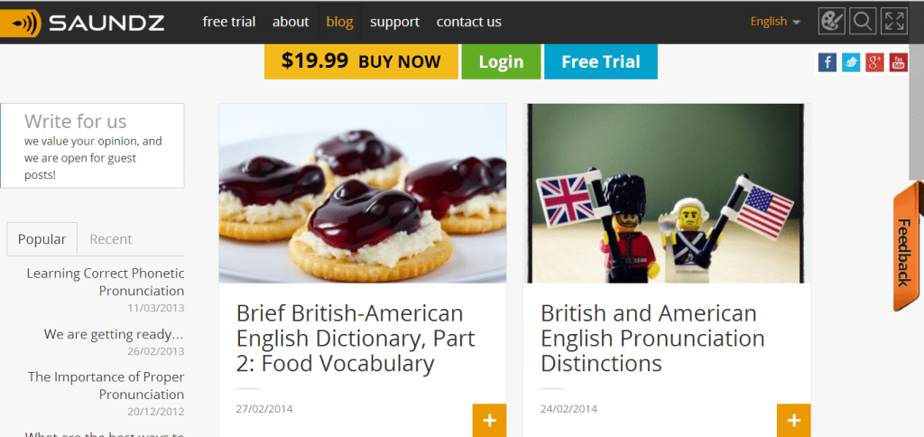
Task: Open the Facebook social icon
Action: pyautogui.click(x=827, y=62)
